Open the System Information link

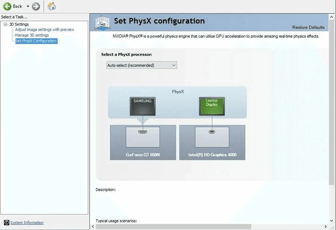tap(27, 223)
